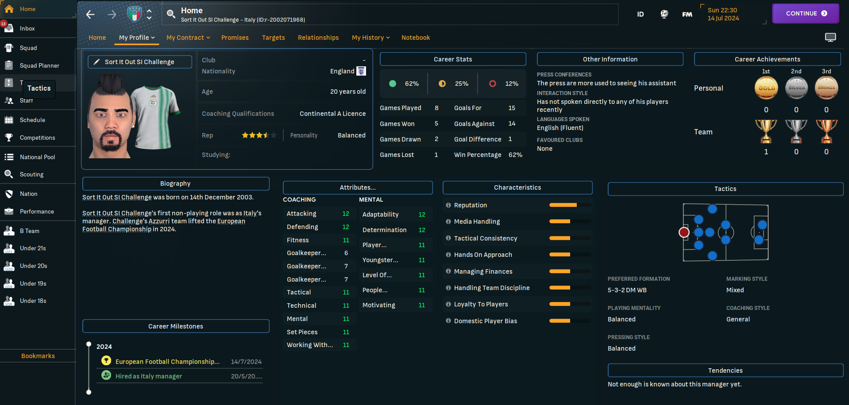This screenshot has width=849, height=405.
Task: Open Bookmarks in the sidebar
Action: [38, 356]
